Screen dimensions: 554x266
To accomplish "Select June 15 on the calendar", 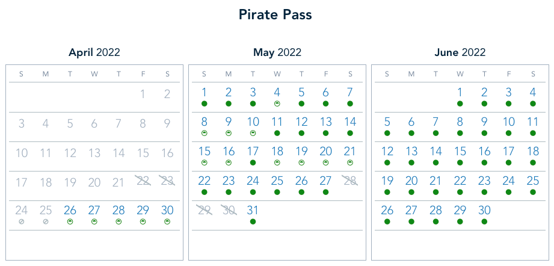I will click(x=460, y=151).
